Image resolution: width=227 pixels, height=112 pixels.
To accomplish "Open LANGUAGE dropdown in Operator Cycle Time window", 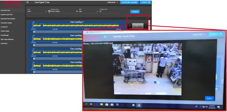I will [x=199, y=34].
